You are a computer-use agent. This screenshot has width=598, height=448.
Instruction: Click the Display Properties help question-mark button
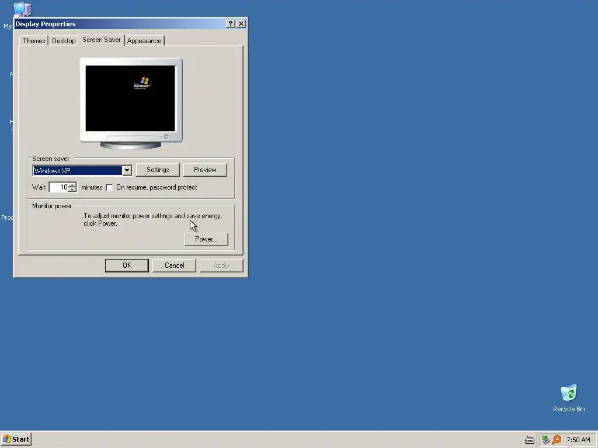point(230,23)
